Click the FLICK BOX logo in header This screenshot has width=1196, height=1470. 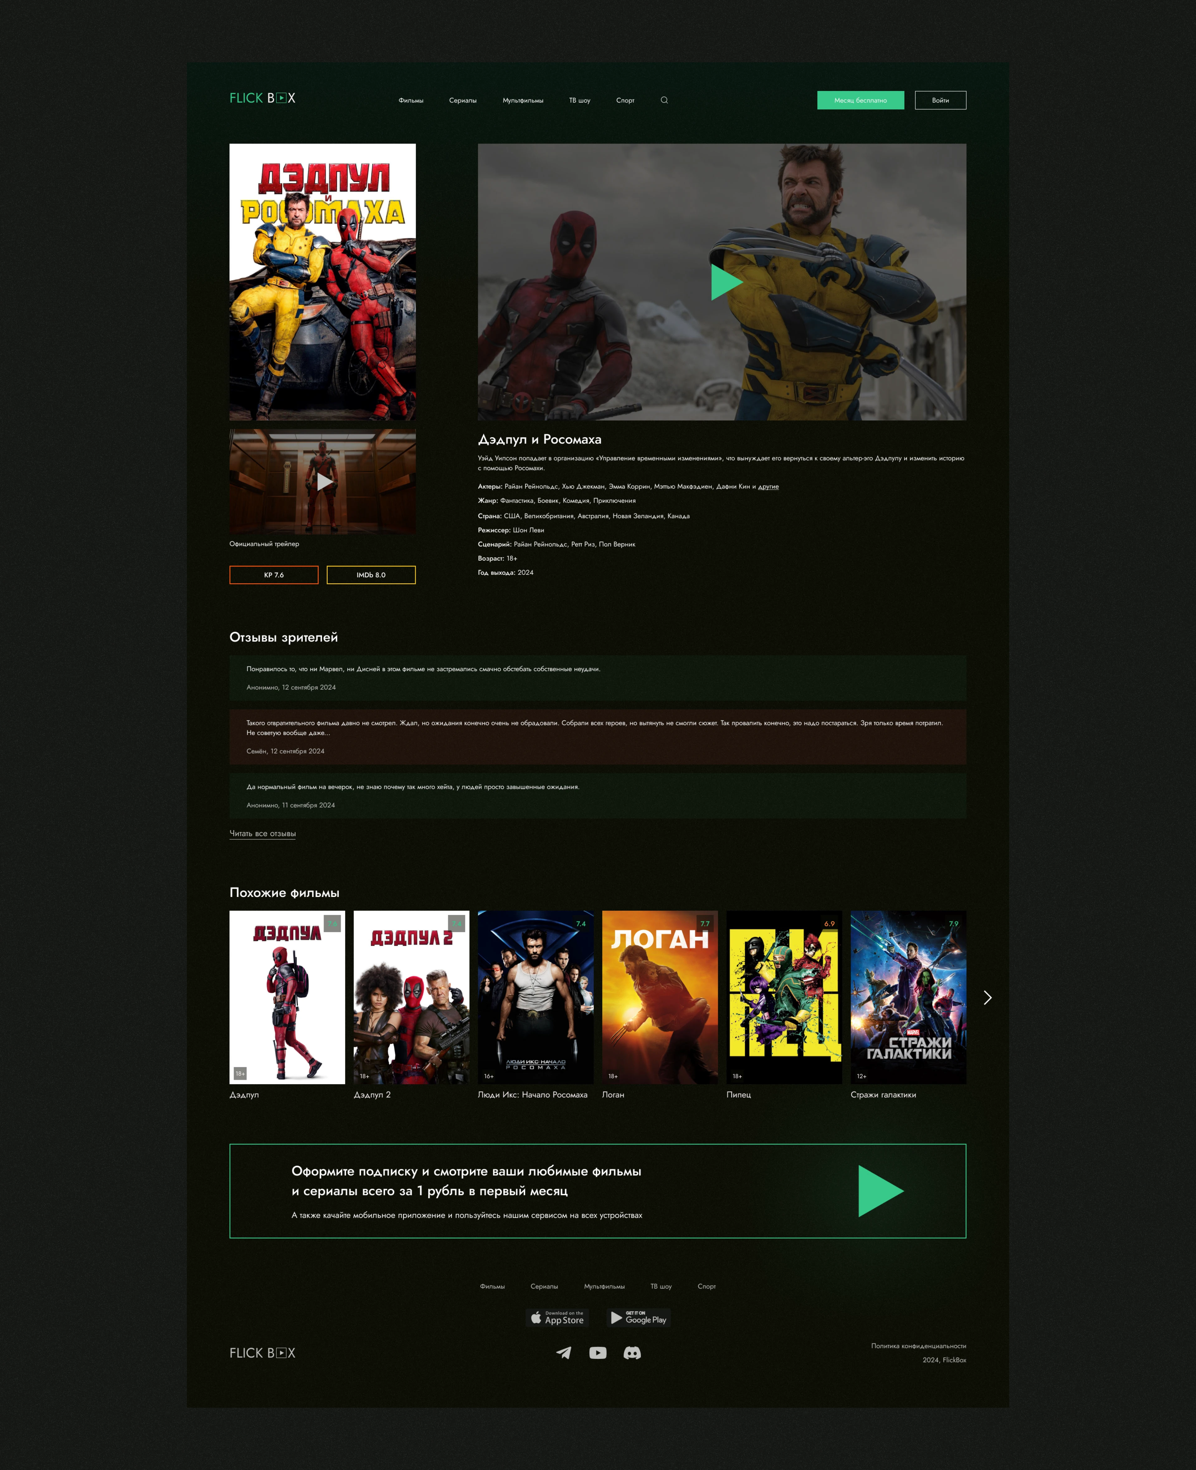(x=263, y=98)
